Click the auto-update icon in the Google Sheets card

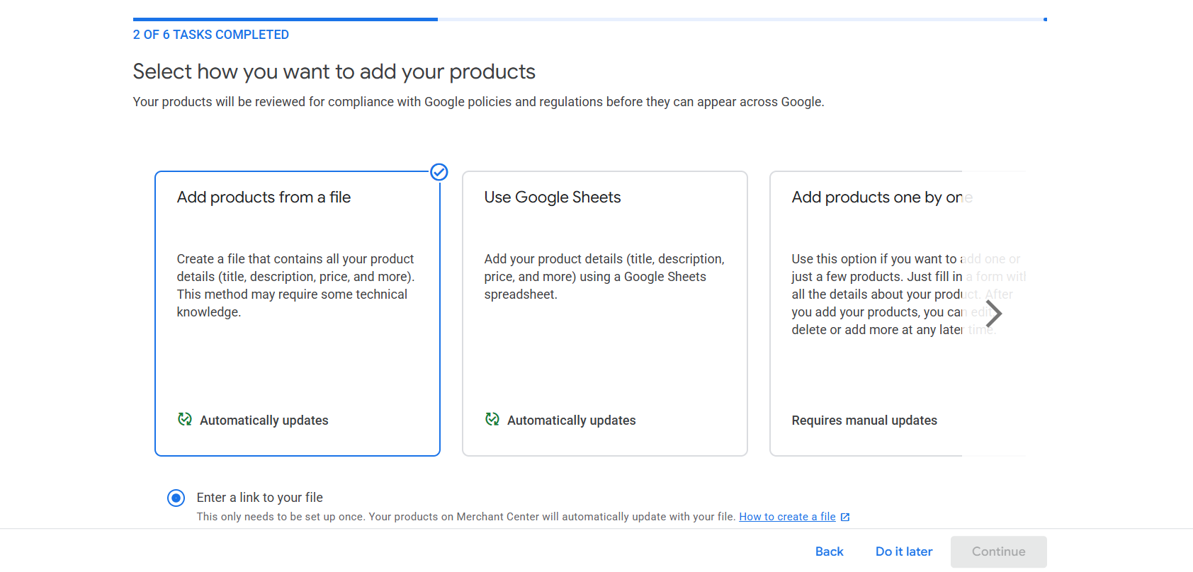point(492,420)
